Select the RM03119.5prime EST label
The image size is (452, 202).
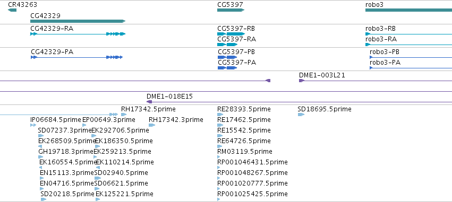(x=245, y=151)
